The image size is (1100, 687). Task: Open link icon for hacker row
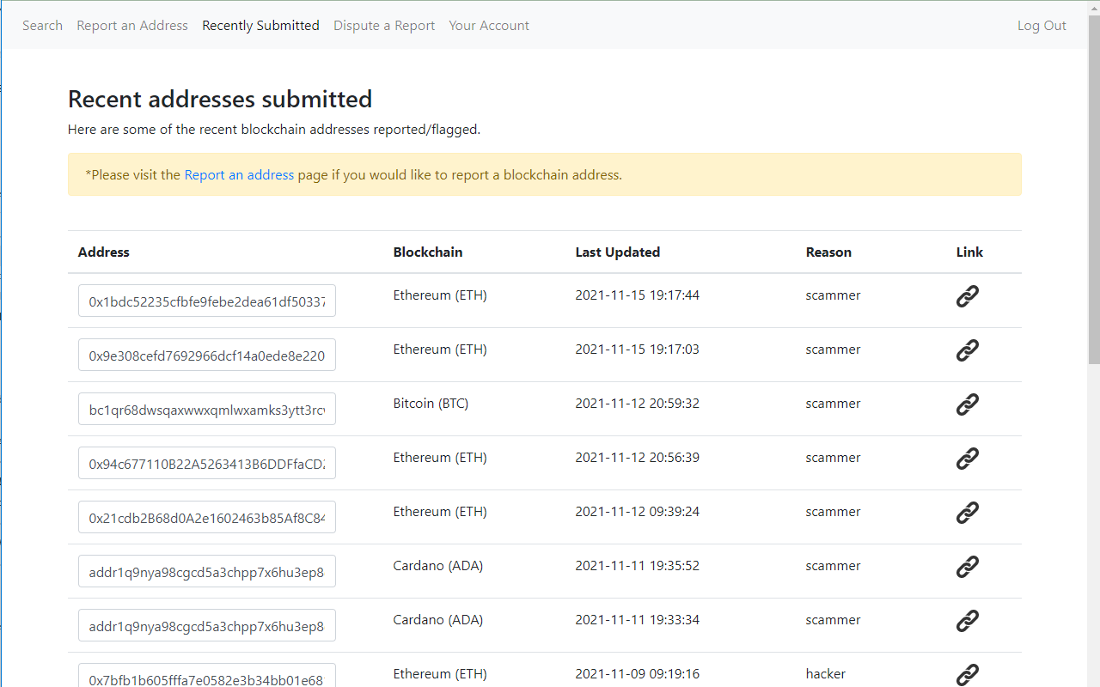[x=968, y=675]
